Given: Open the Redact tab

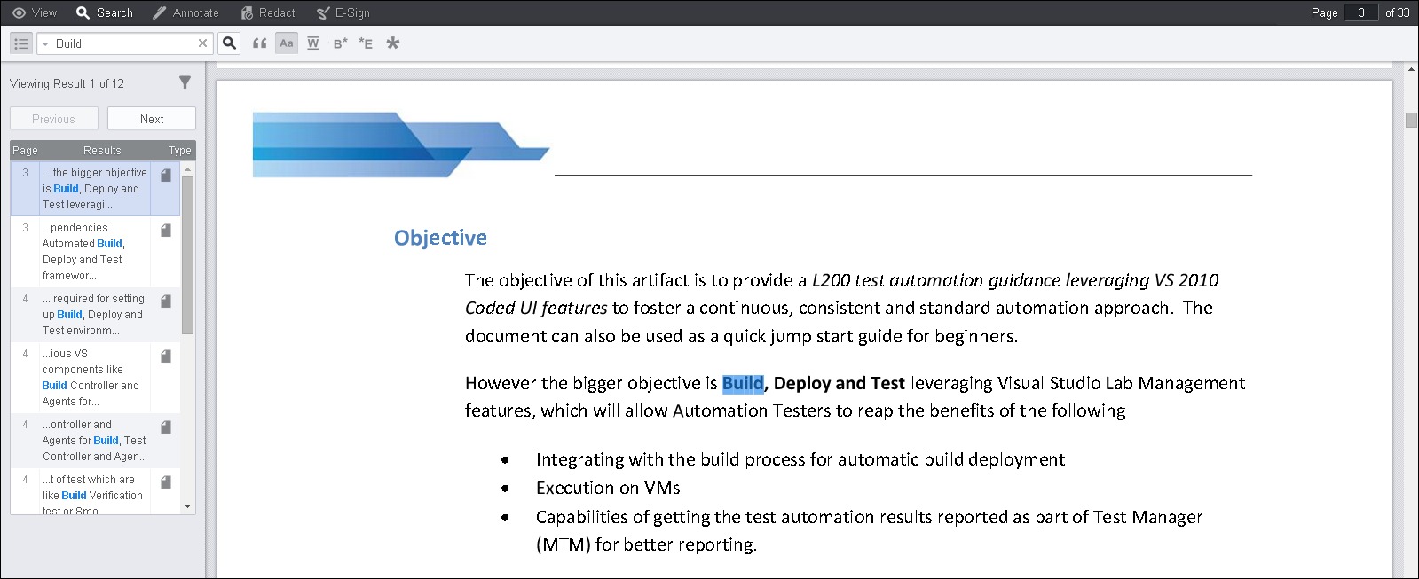Looking at the screenshot, I should (x=268, y=12).
